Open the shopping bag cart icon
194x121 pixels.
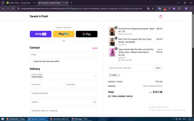161,16
